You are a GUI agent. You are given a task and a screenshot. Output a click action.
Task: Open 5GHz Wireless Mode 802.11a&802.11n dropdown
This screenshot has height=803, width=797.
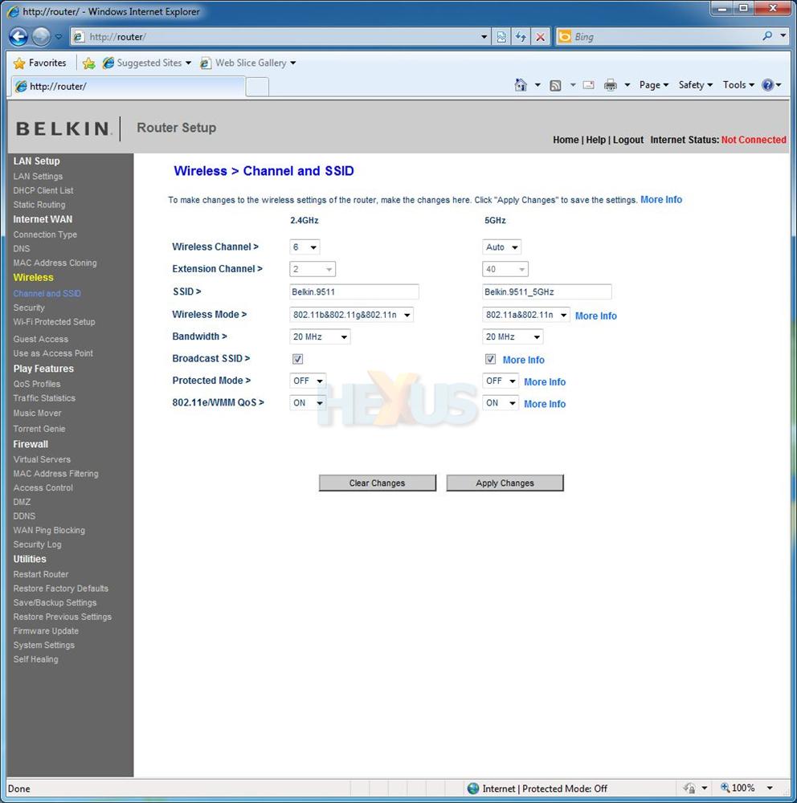tap(526, 315)
